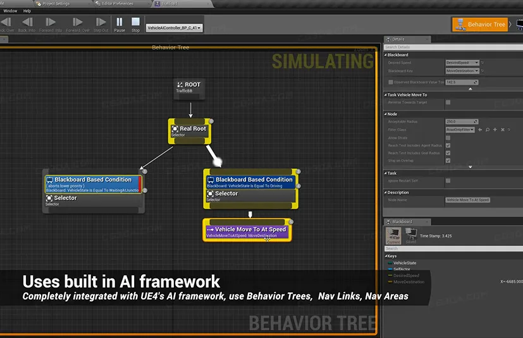Screen dimensions: 523x338
Task: Toggle Reach Test Includes Goal Radius checkbox
Action: [448, 153]
